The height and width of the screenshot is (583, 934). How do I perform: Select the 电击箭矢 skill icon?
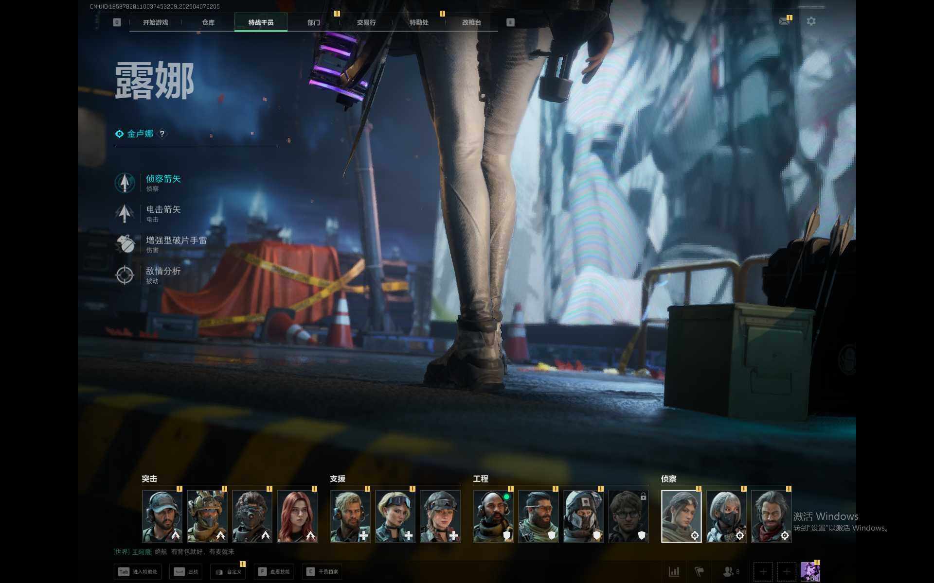point(125,213)
